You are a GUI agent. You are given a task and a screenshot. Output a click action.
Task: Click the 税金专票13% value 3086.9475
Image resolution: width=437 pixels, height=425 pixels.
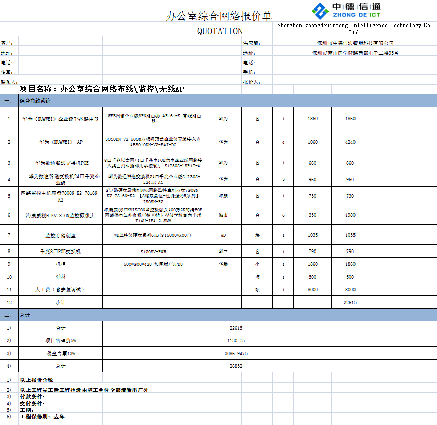tap(237, 353)
